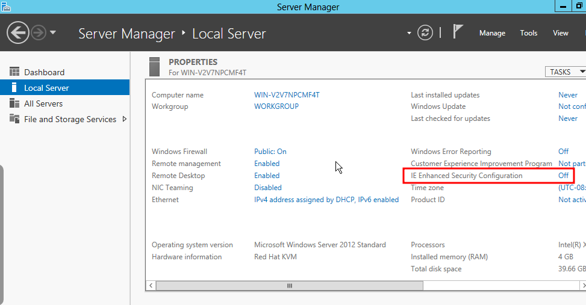The height and width of the screenshot is (305, 586).
Task: Click the File and Storage Services icon
Action: tap(14, 119)
